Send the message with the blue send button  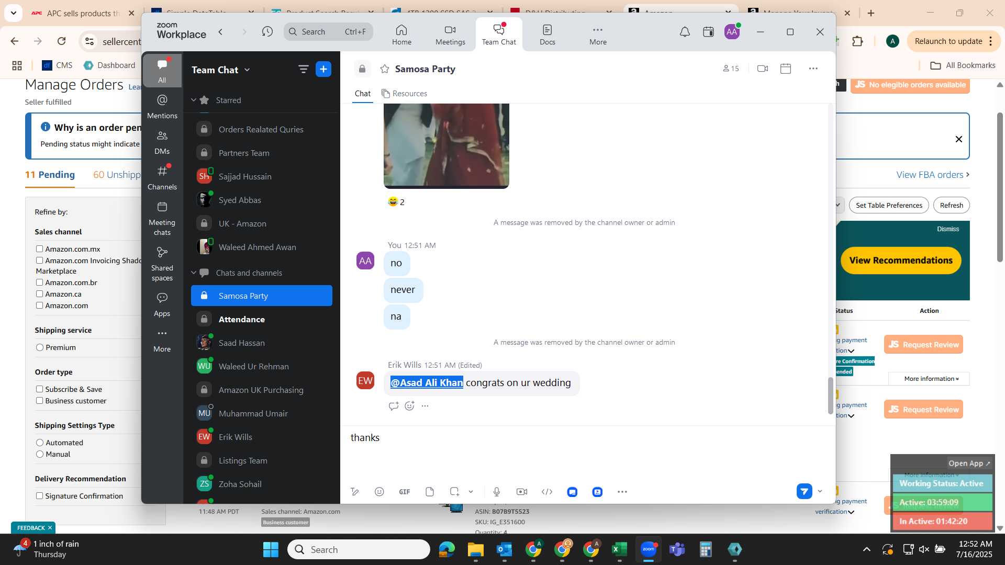tap(805, 491)
